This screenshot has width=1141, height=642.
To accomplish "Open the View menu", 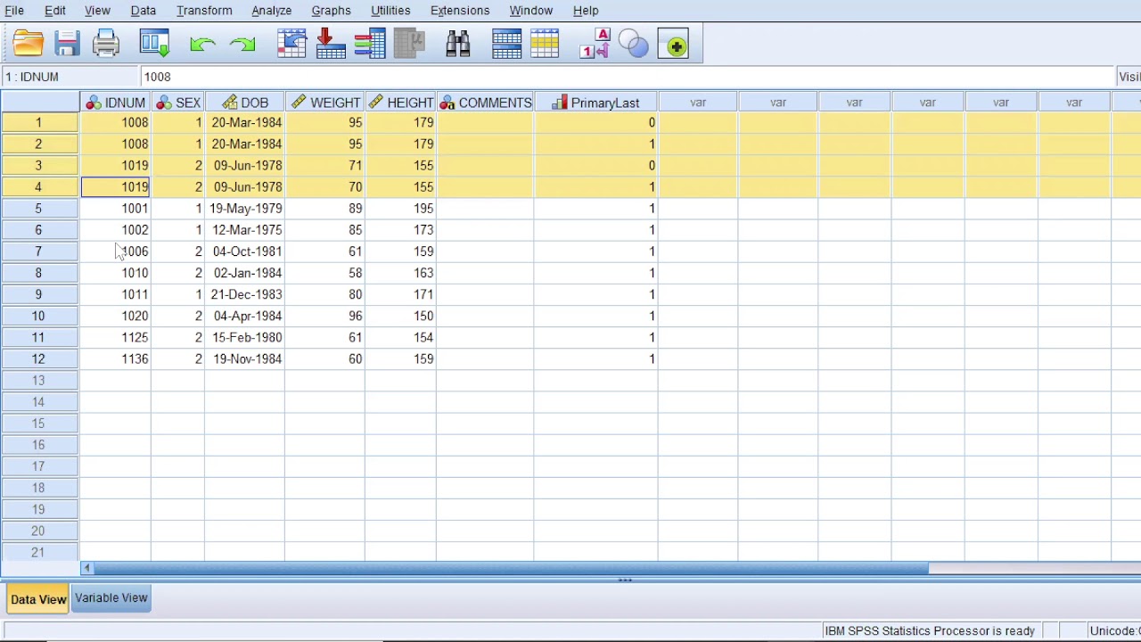I will 97,11.
